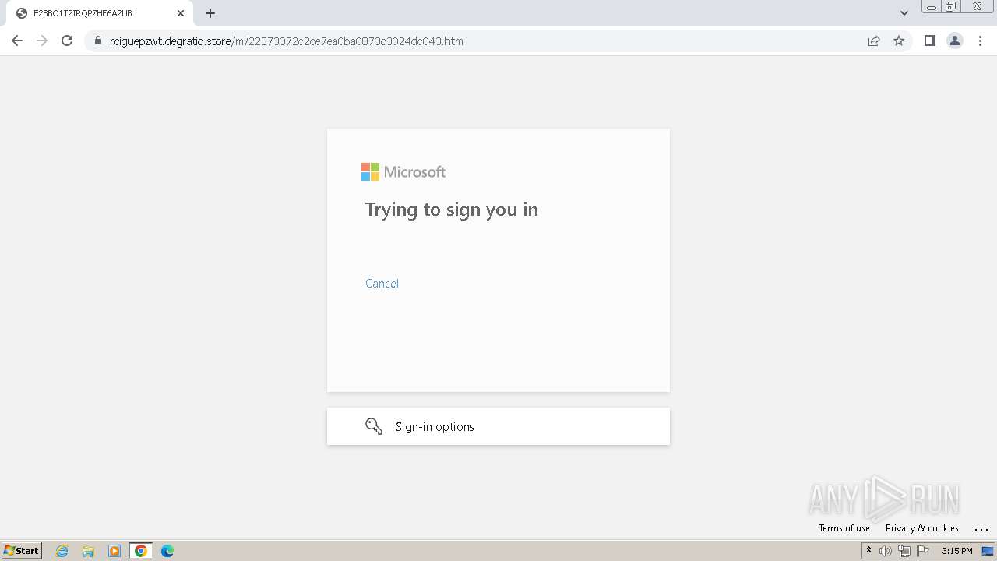
Task: Launch Internet Explorer from taskbar
Action: (x=62, y=551)
